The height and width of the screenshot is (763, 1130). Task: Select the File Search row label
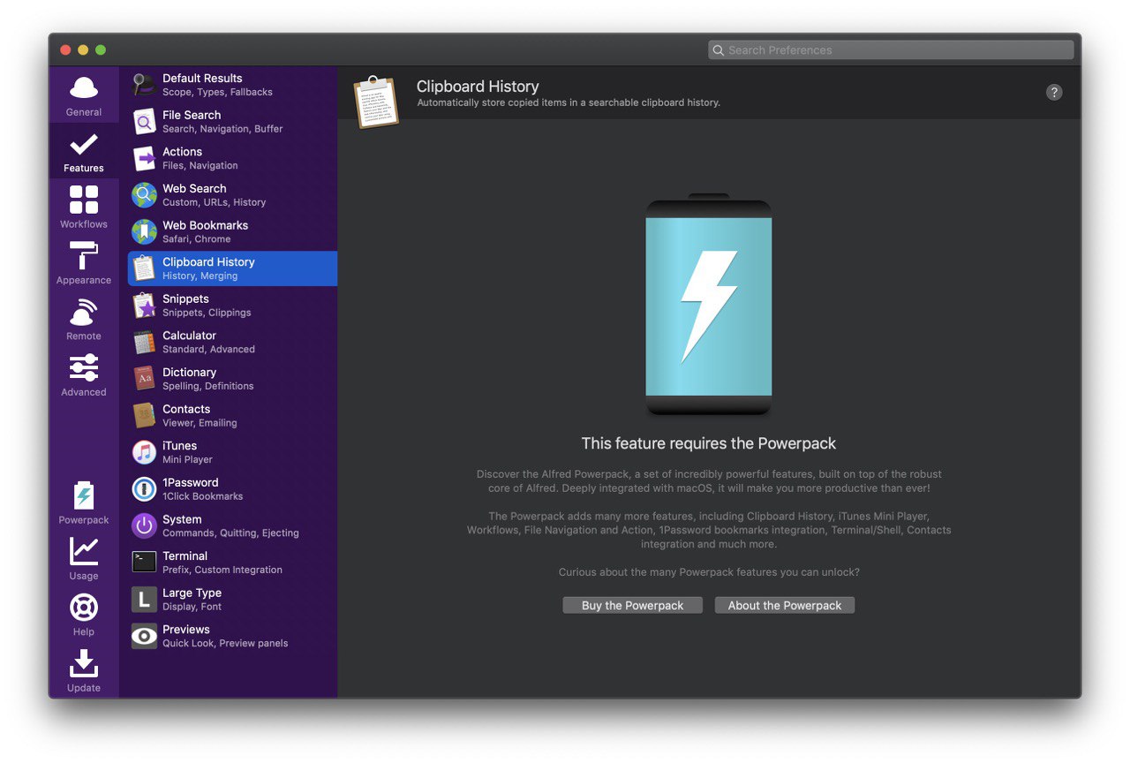tap(192, 115)
